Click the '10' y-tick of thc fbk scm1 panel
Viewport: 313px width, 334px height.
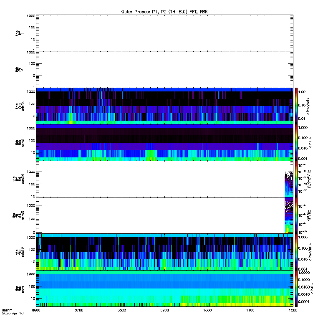click(x=33, y=299)
